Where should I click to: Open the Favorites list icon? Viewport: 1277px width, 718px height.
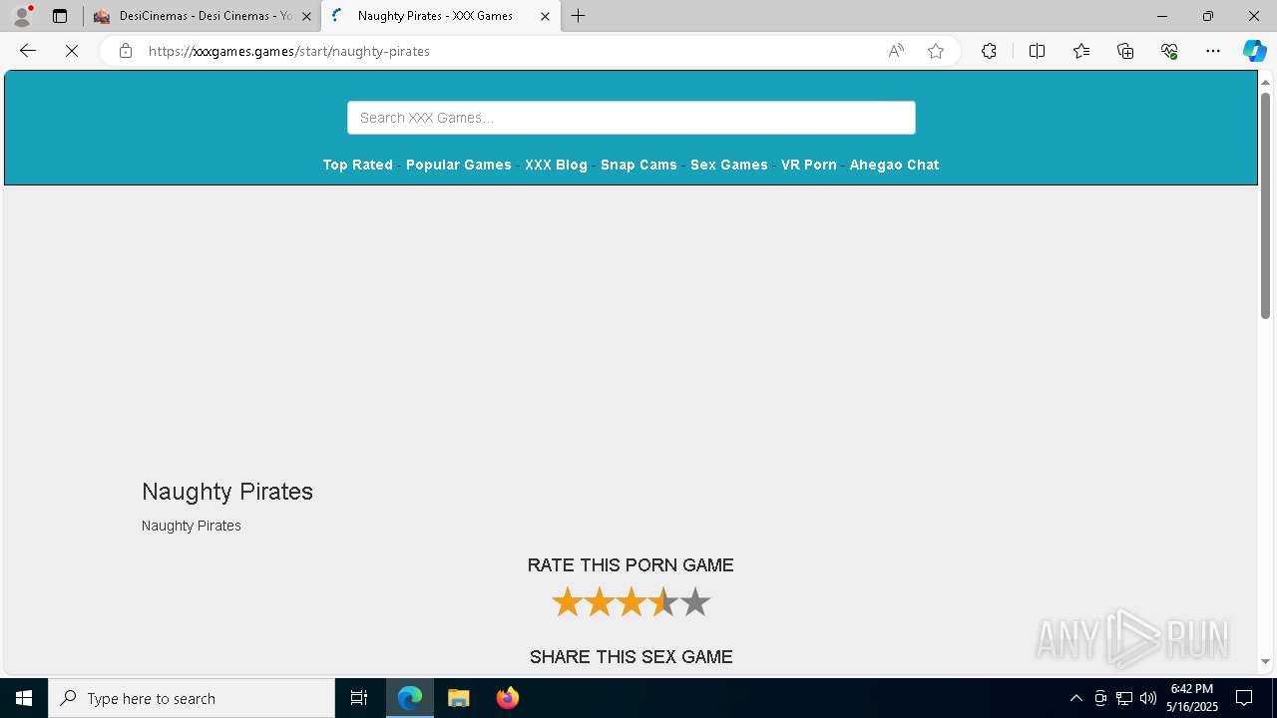[x=1081, y=51]
